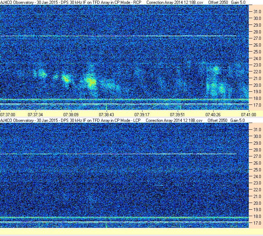Select the 21.0 frequency label in LCP panel

tap(257, 196)
